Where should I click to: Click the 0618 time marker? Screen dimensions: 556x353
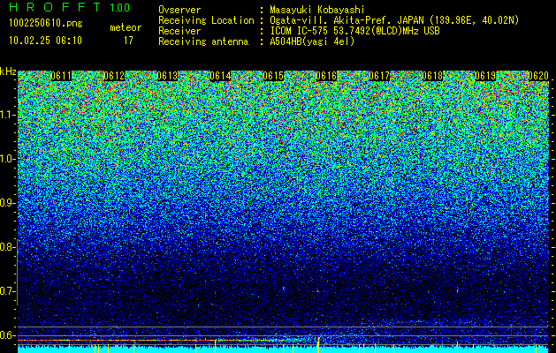point(432,76)
